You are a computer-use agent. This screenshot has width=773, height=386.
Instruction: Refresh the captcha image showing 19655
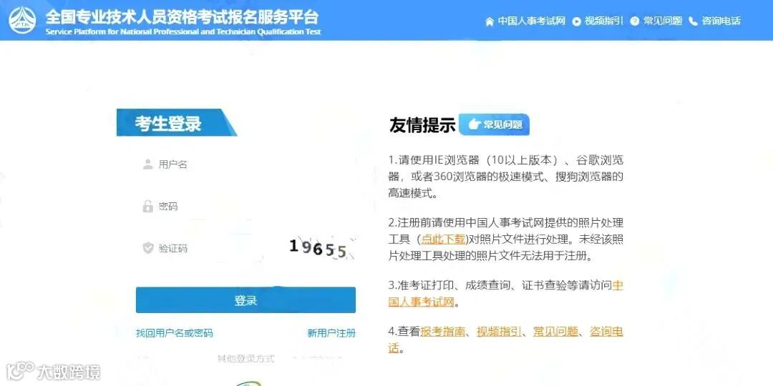point(319,248)
